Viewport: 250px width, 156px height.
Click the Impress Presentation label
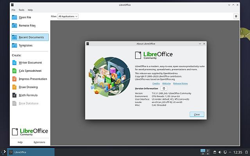tap(33, 79)
